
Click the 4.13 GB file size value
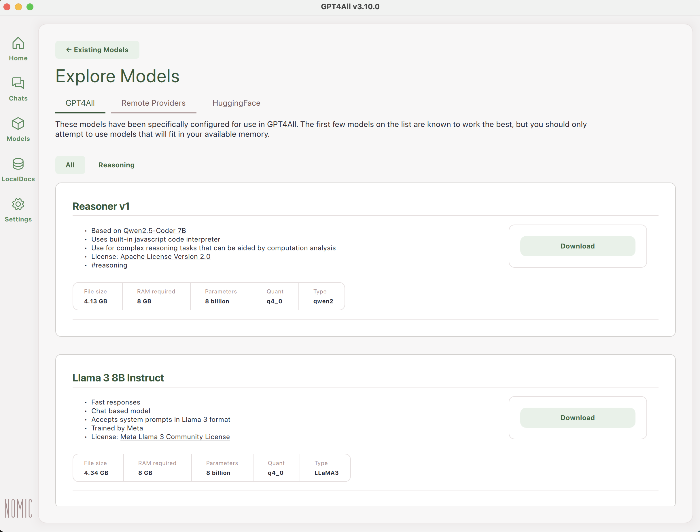pos(96,301)
